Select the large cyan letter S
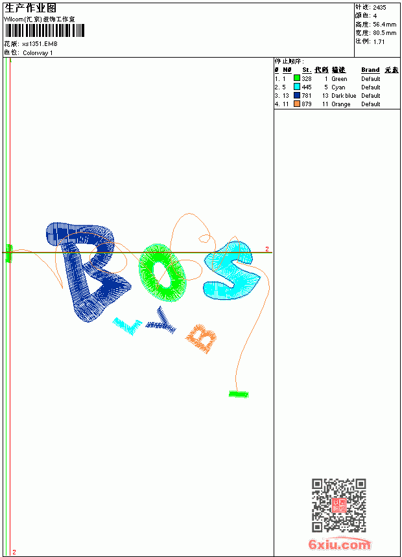This screenshot has height=557, width=402. pyautogui.click(x=233, y=271)
